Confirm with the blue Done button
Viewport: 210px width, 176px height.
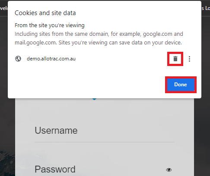[181, 85]
